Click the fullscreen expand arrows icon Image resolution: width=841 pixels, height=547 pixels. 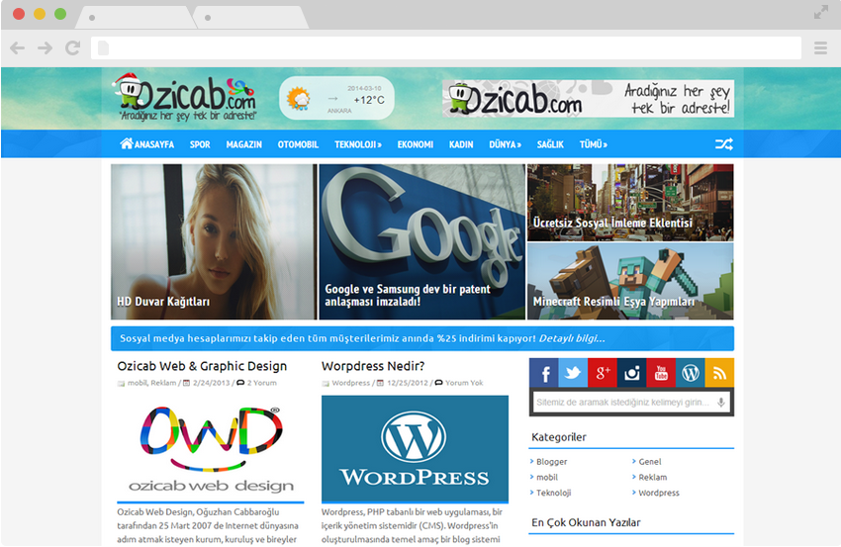pos(820,12)
